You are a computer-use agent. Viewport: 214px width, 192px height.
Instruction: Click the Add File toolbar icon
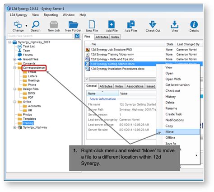[112, 24]
